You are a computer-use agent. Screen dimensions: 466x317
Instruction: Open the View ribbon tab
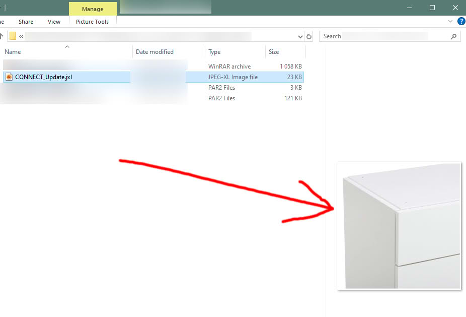click(x=54, y=22)
